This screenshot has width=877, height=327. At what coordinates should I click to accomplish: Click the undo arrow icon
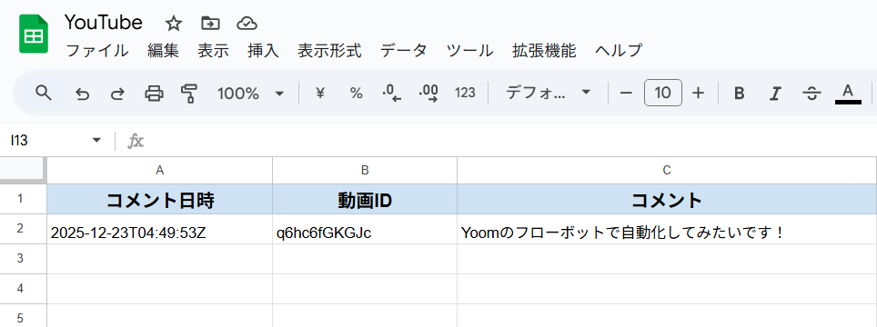coord(82,94)
